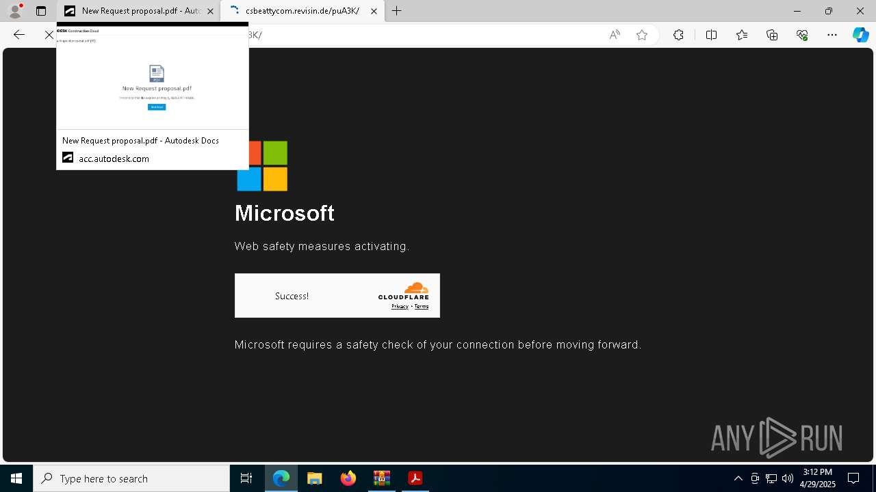The height and width of the screenshot is (492, 876).
Task: Open Extensions puzzle icon
Action: click(x=678, y=35)
